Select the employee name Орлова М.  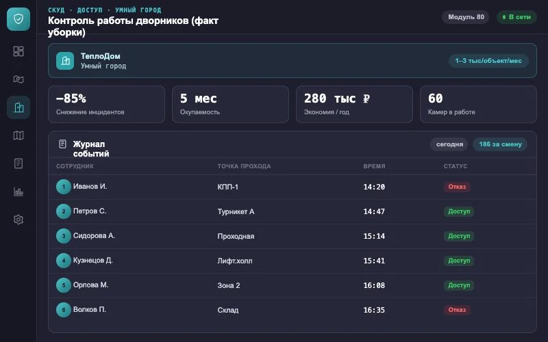(x=91, y=285)
